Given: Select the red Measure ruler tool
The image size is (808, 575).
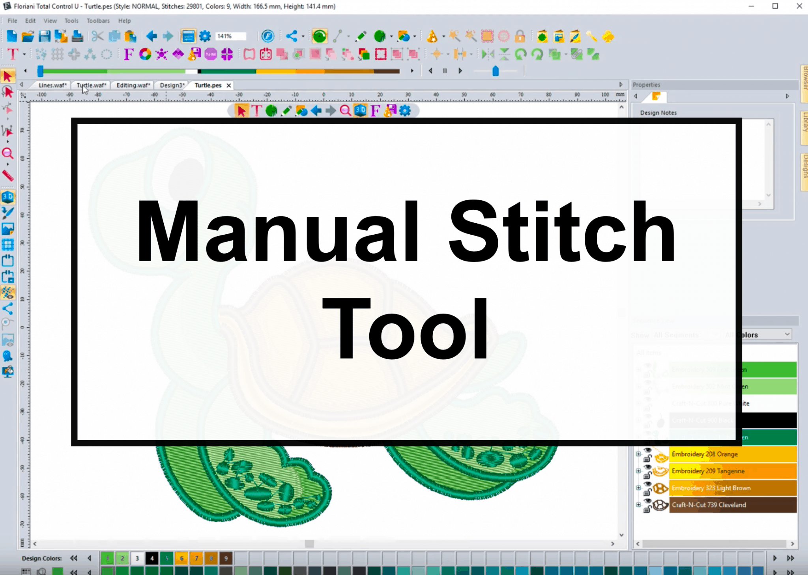Looking at the screenshot, I should point(8,175).
